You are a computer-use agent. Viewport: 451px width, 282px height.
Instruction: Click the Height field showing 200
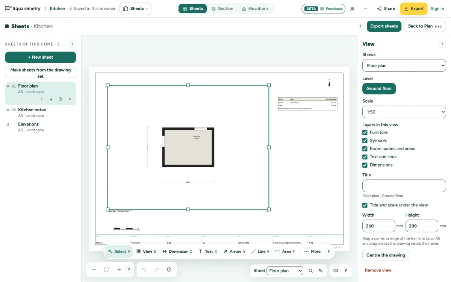point(422,226)
